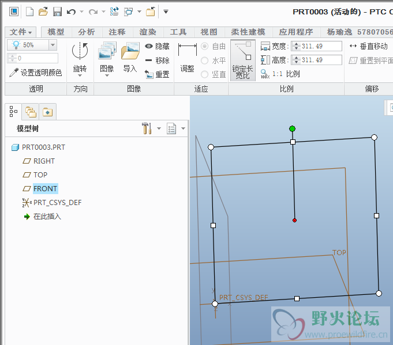The width and height of the screenshot is (393, 345).
Task: Expand the Windows switch dropdown arrow
Action: 139,12
